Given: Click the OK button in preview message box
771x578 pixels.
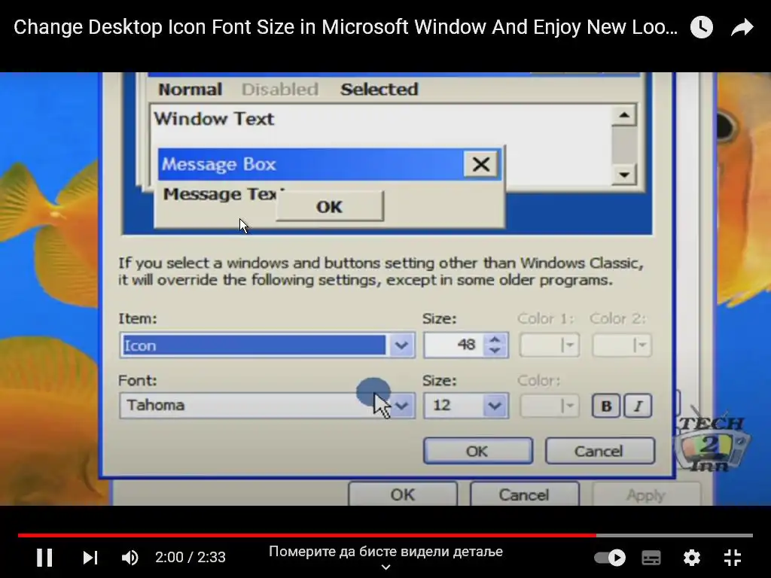Looking at the screenshot, I should 330,206.
